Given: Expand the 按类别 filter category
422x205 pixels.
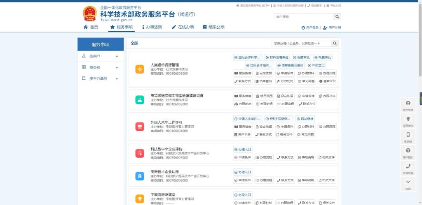Looking at the screenshot, I should coord(100,67).
